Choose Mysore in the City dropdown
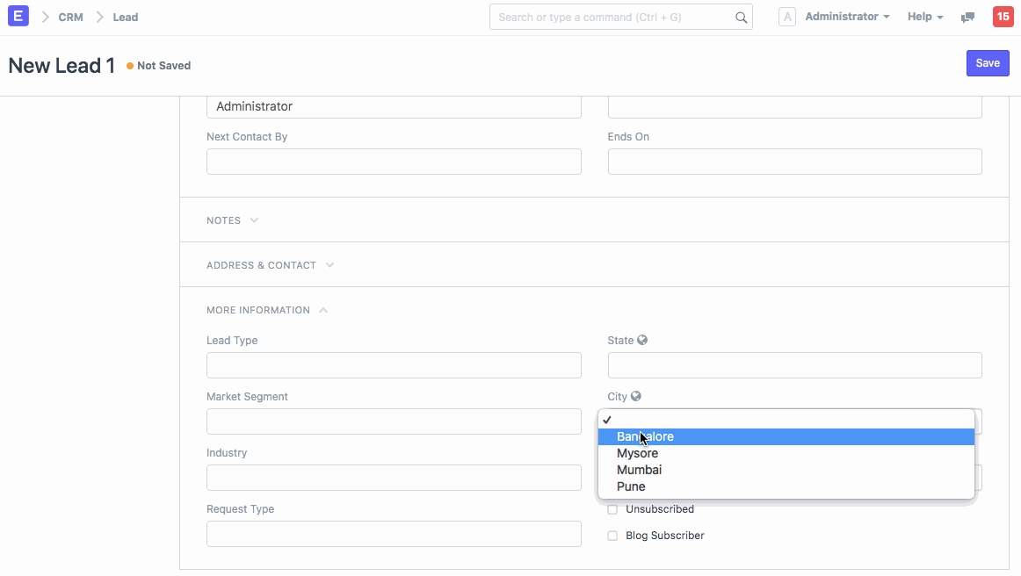This screenshot has height=576, width=1021. pos(637,453)
